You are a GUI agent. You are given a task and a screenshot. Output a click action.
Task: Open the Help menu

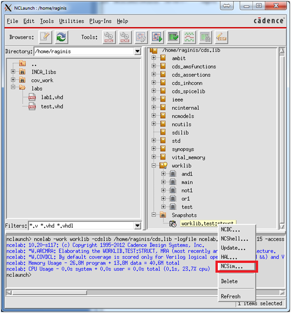(x=122, y=21)
